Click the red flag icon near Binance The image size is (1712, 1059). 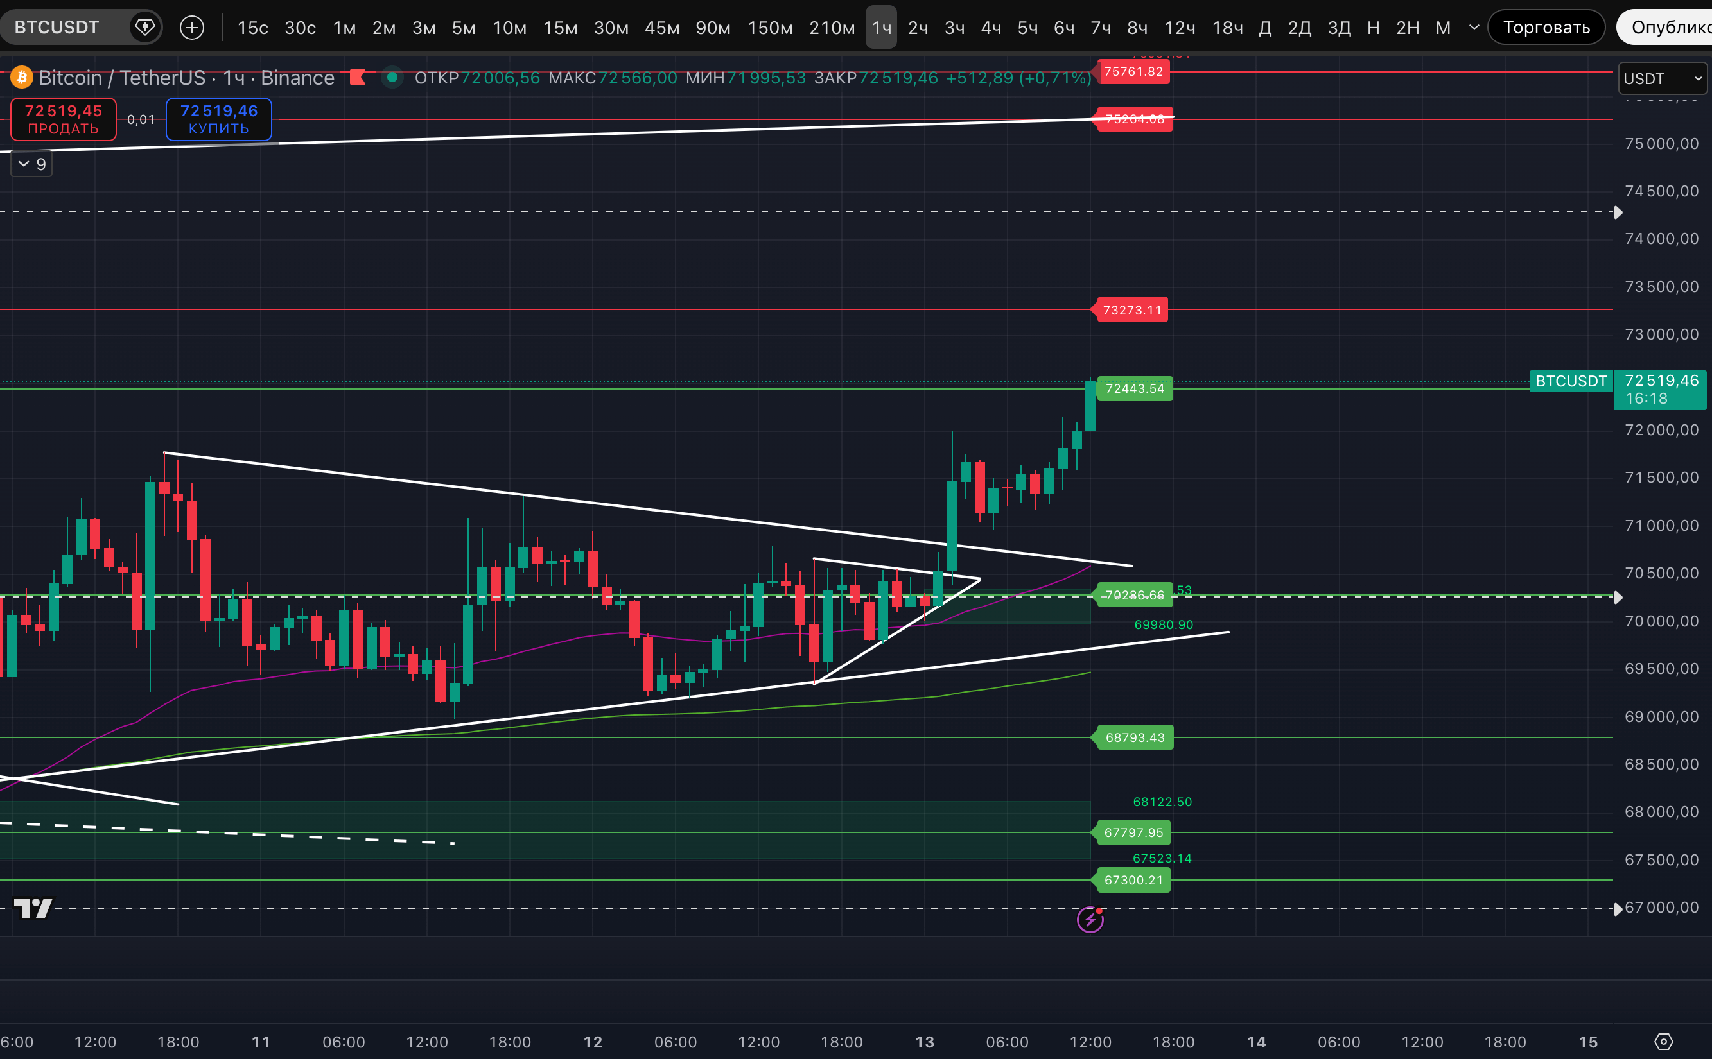(x=358, y=77)
